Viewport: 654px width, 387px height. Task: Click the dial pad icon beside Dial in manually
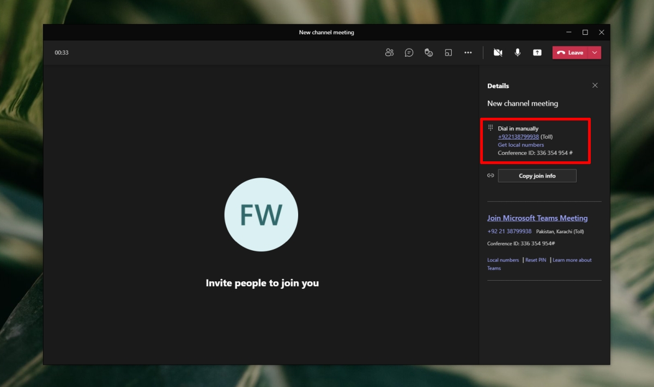click(491, 127)
